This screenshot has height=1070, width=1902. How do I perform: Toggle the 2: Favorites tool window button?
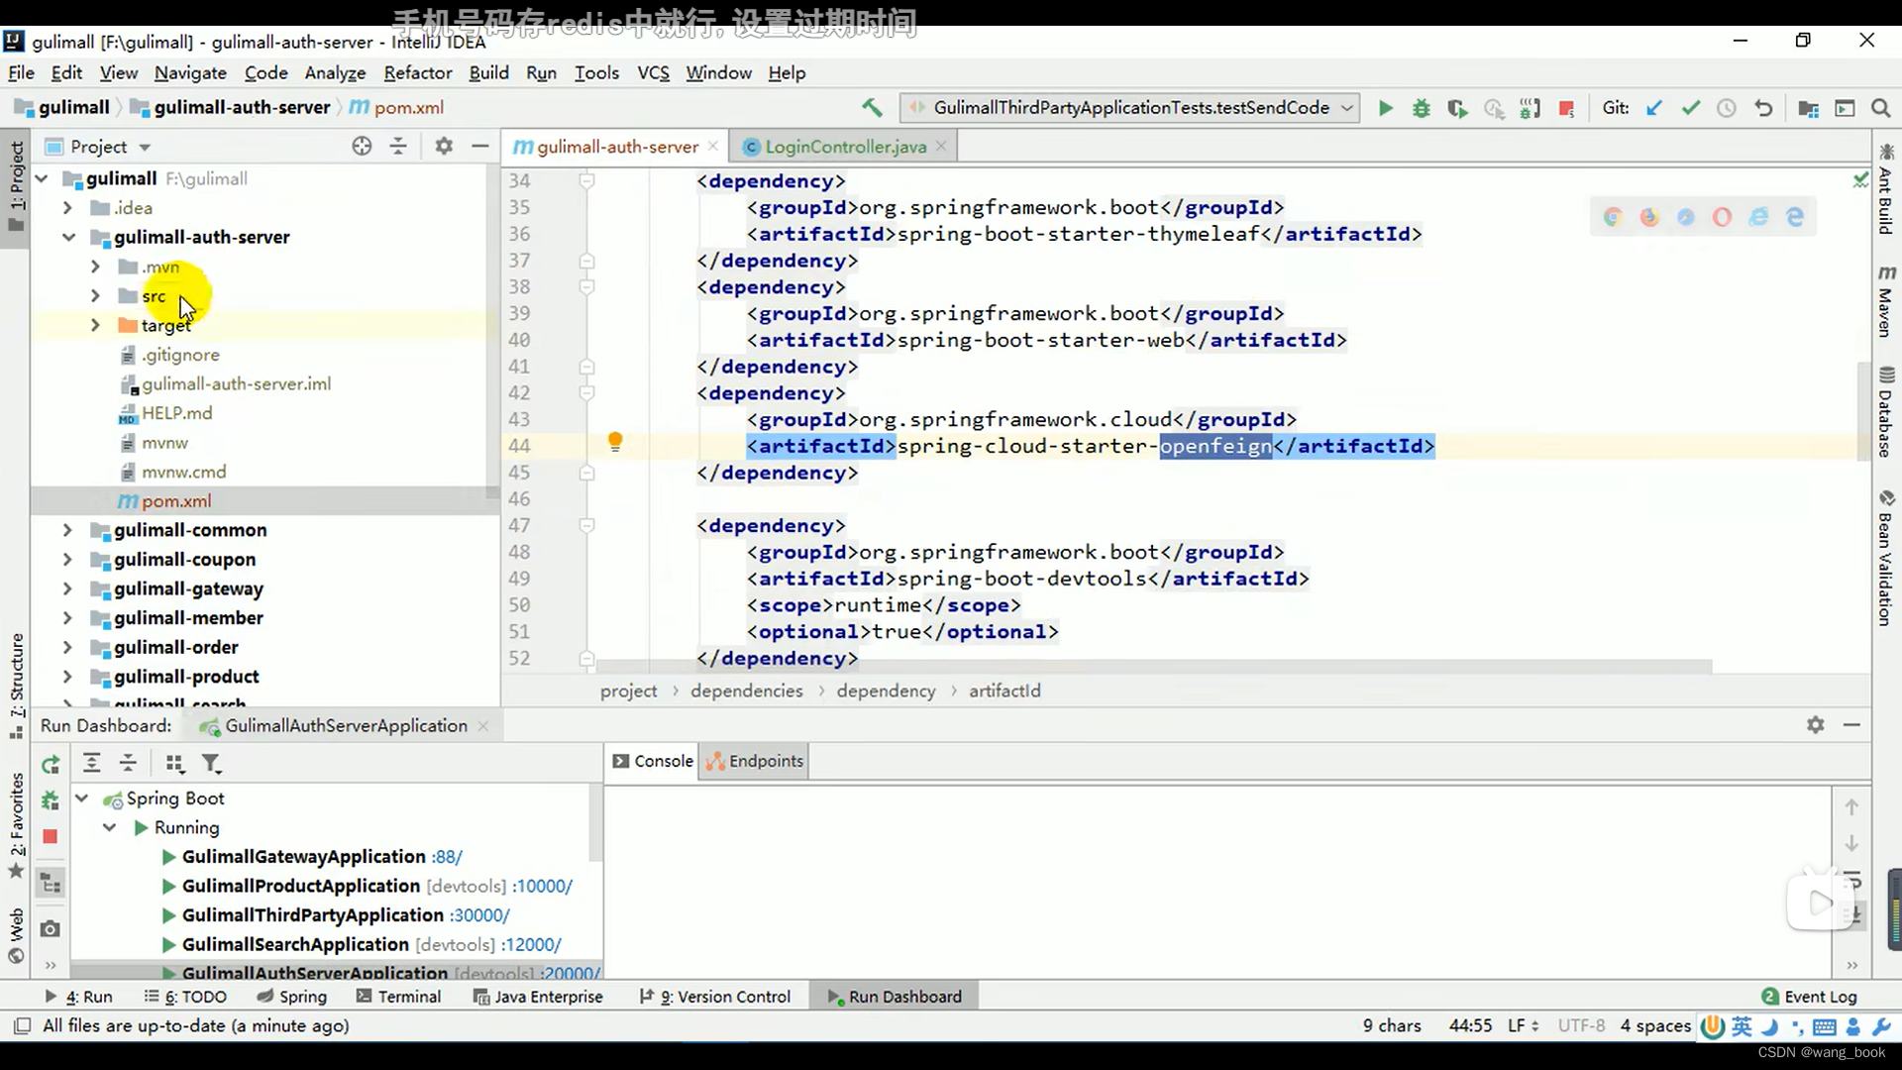point(16,824)
